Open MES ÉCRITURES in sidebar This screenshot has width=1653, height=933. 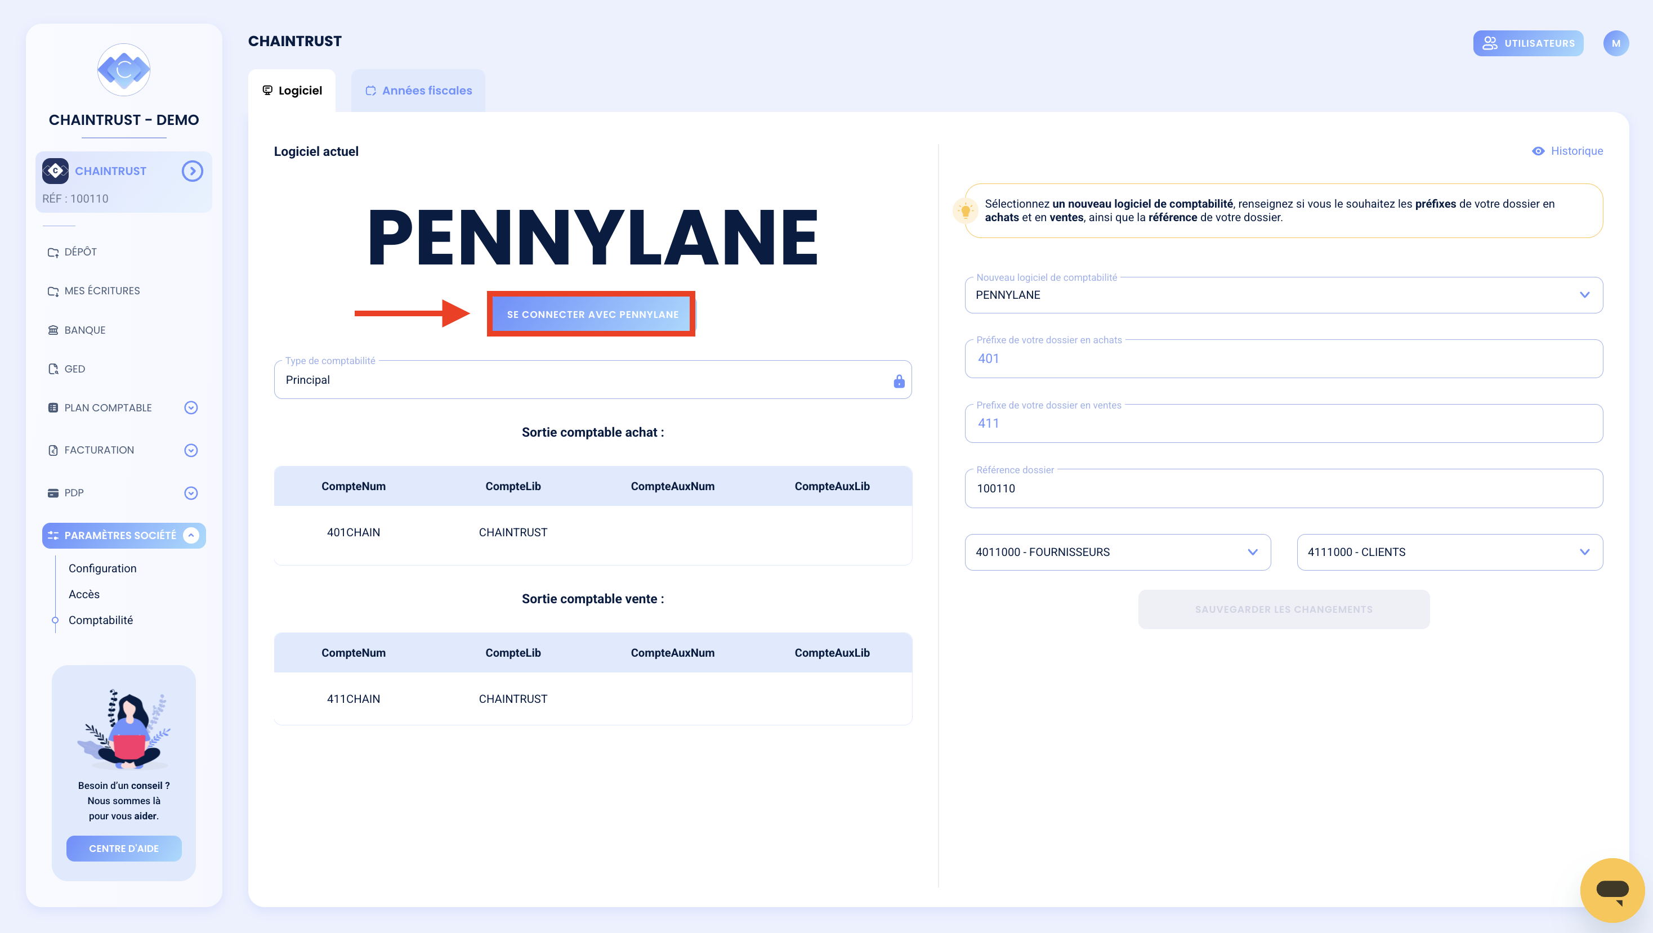pos(93,290)
